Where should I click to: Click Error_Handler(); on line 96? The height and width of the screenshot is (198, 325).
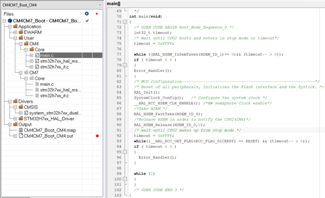pyautogui.click(x=158, y=157)
